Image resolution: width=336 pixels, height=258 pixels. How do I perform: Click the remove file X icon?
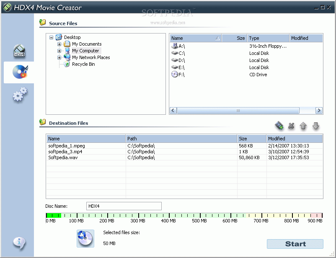pyautogui.click(x=291, y=126)
